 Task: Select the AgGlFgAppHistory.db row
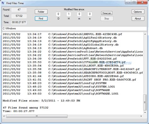[x=60, y=41]
